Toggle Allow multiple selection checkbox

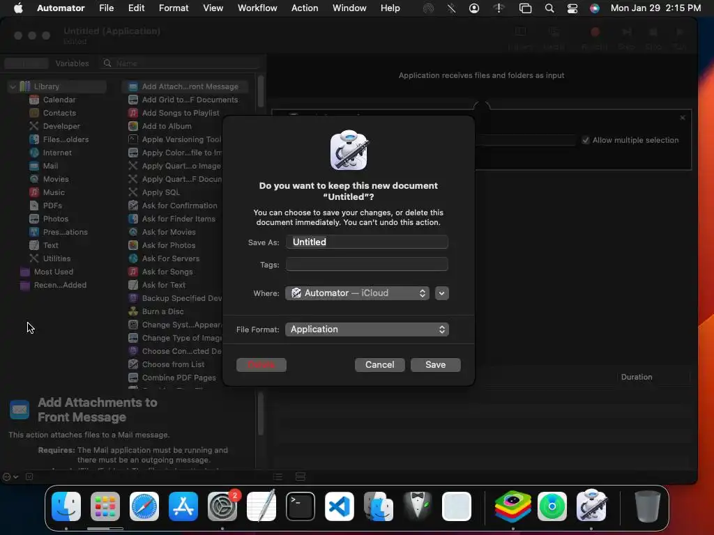point(586,140)
